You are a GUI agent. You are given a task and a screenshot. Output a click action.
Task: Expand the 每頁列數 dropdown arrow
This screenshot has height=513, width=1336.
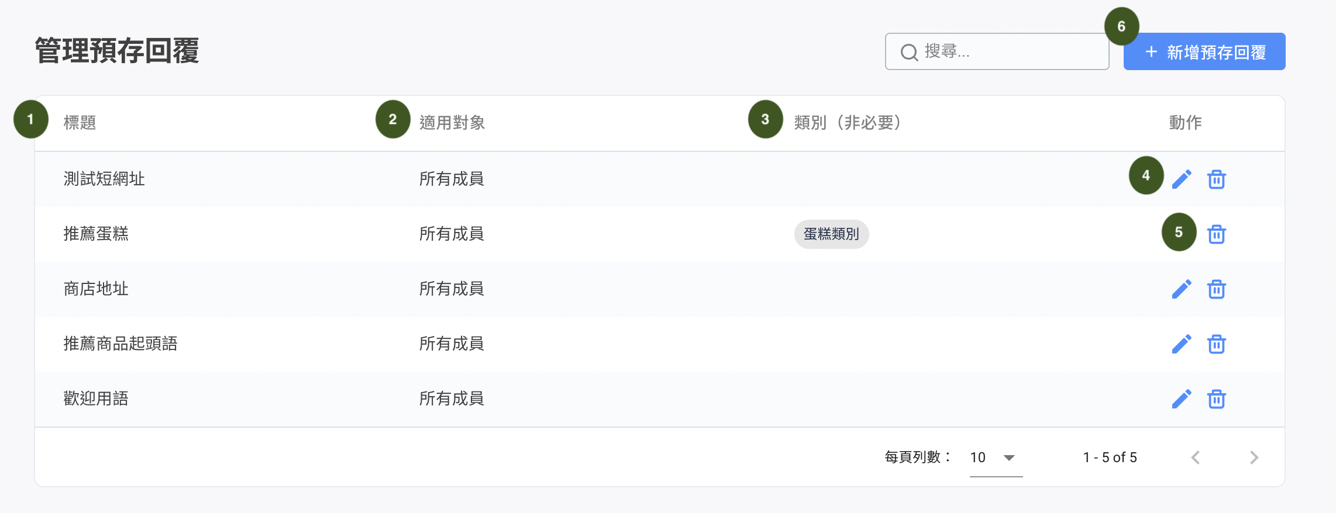pyautogui.click(x=1009, y=457)
